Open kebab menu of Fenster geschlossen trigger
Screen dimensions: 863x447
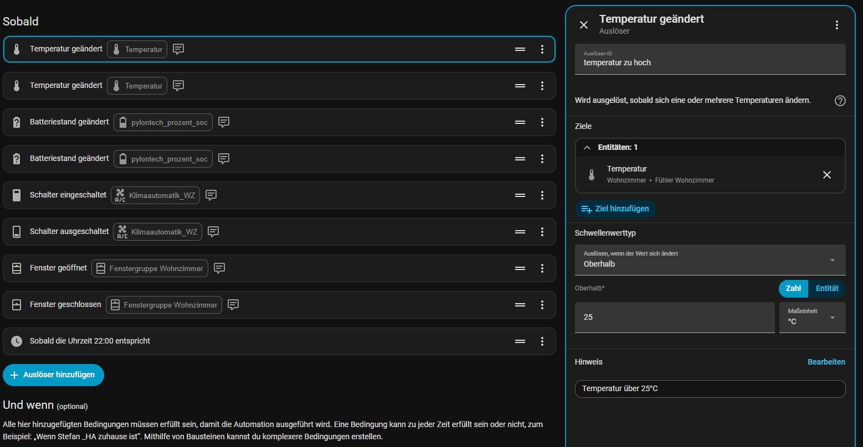[542, 305]
